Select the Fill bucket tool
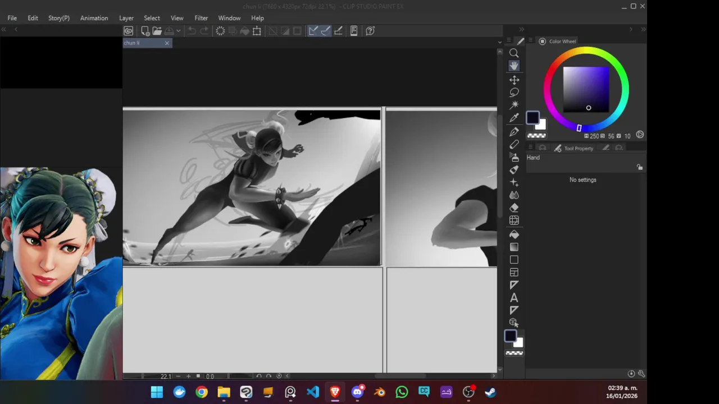 [x=514, y=235]
